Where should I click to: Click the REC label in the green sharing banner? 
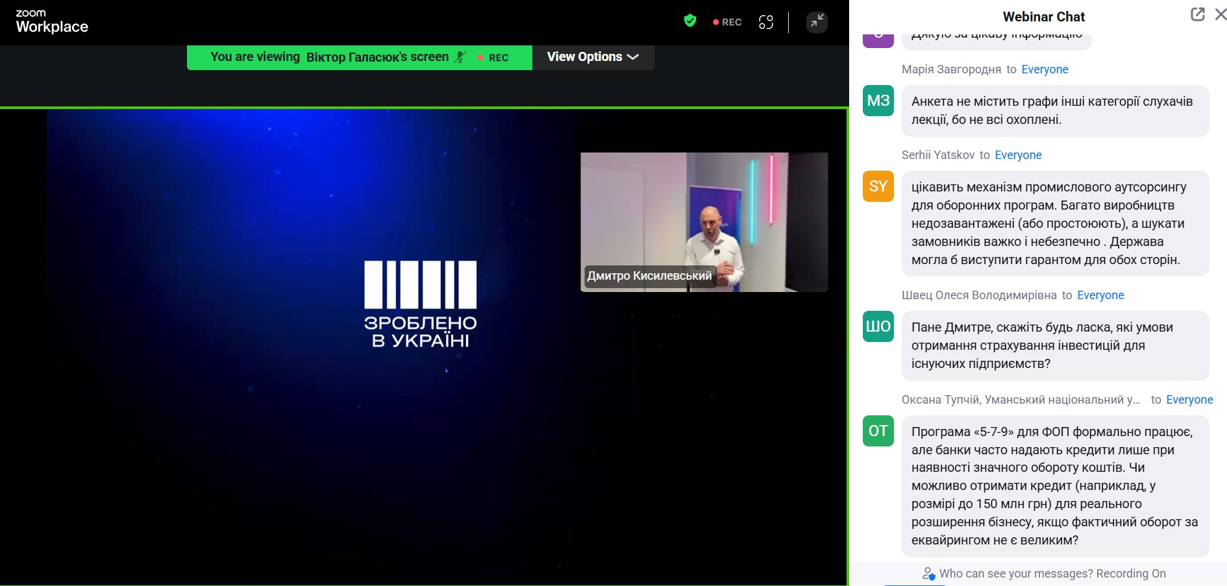click(x=493, y=58)
